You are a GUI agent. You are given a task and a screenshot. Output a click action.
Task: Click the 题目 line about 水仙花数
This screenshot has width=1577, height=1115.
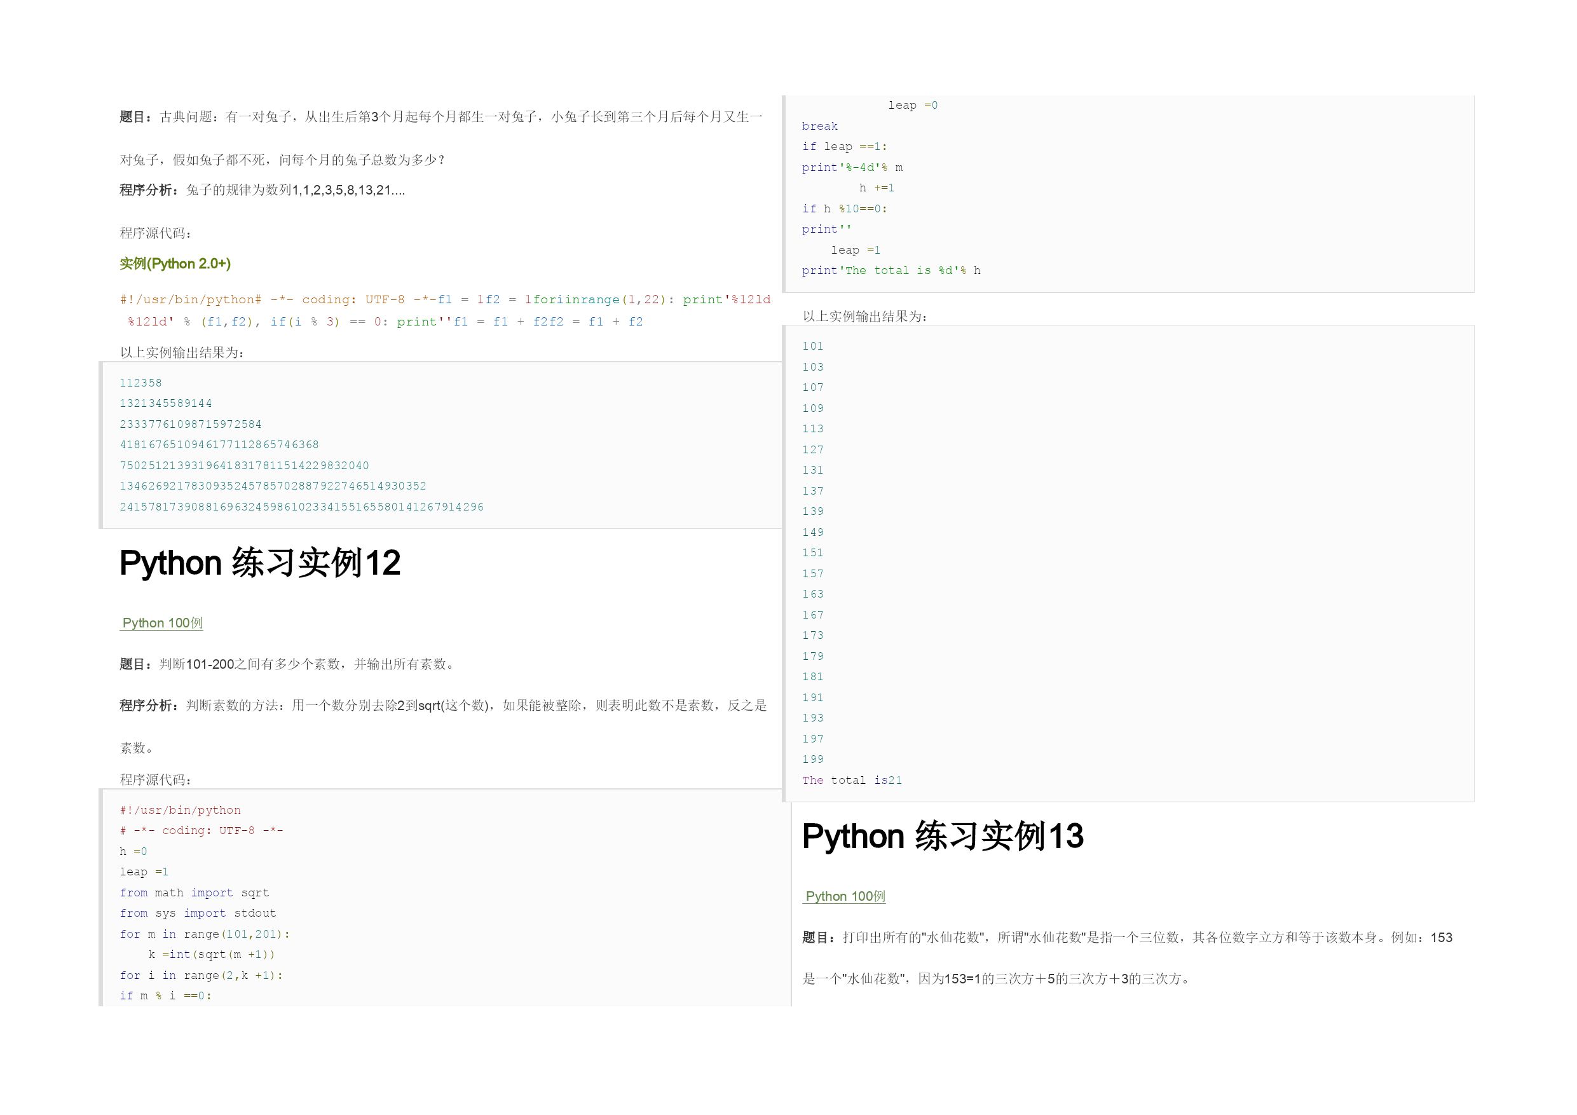pos(1127,938)
